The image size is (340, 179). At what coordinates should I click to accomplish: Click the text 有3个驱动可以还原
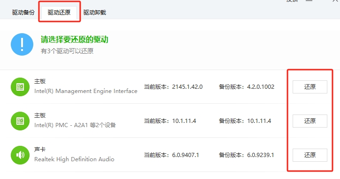[67, 51]
